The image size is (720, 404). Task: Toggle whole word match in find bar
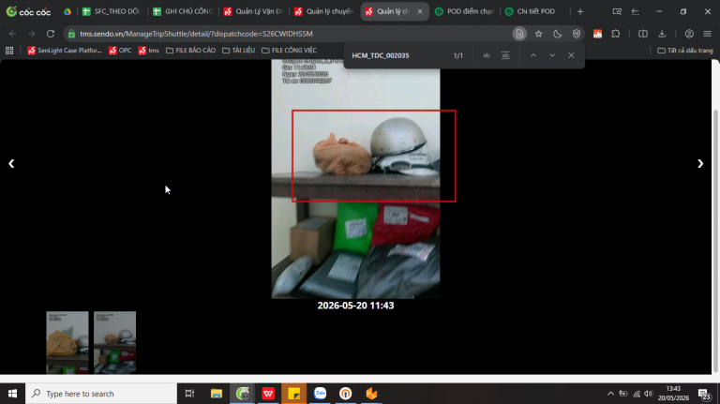tap(505, 55)
